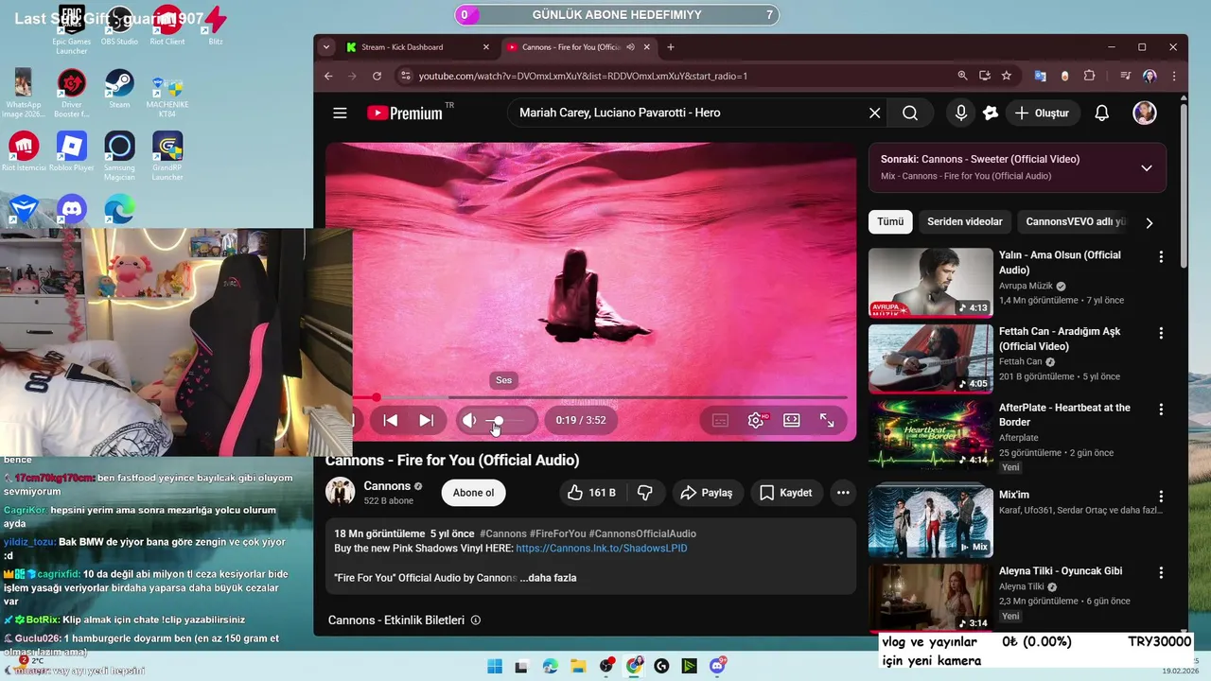Open Discord desktop shortcut
Screen dimensions: 1211x681
72,209
